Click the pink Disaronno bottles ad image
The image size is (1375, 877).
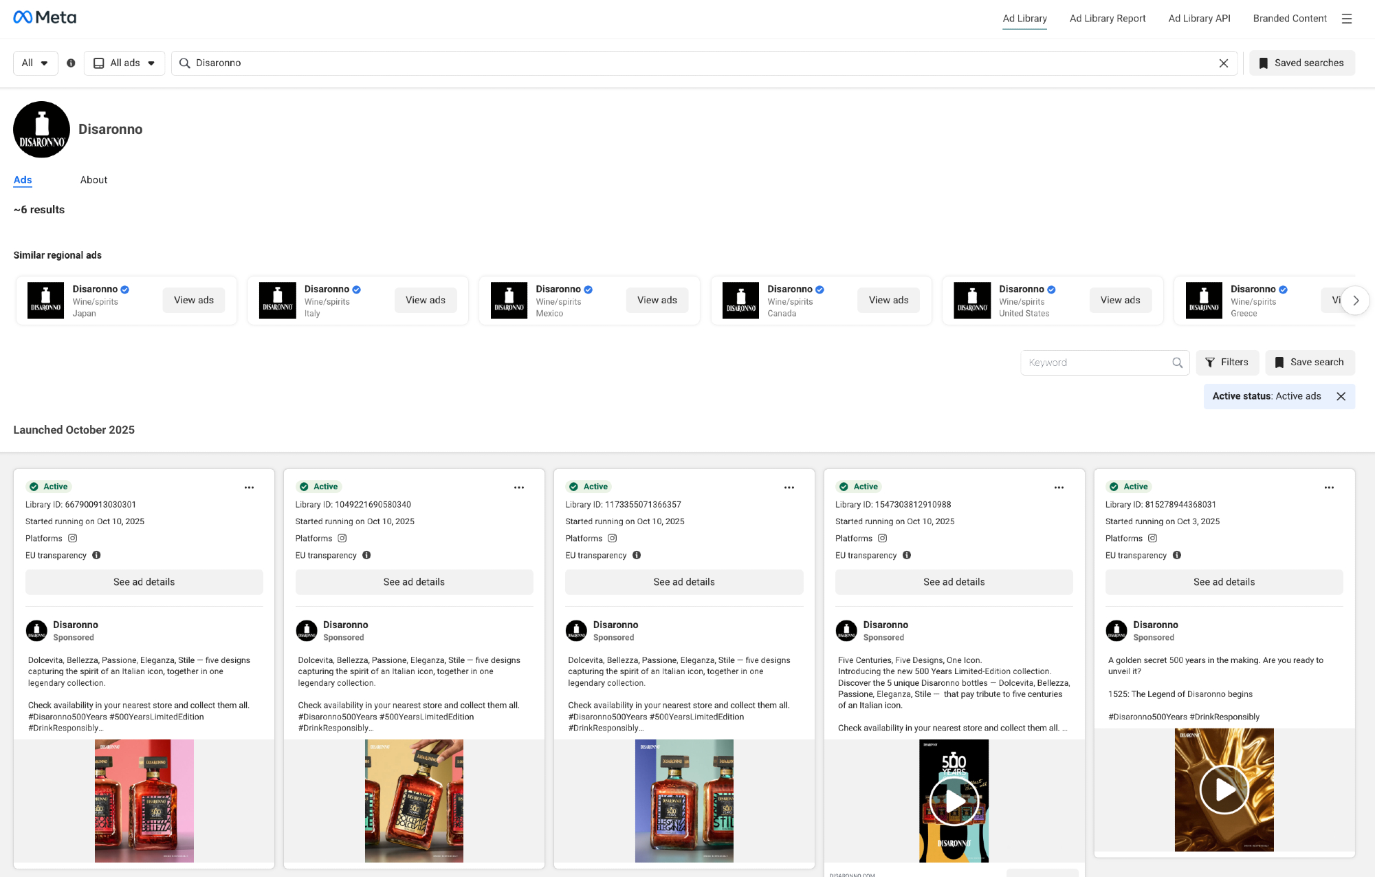pyautogui.click(x=144, y=801)
